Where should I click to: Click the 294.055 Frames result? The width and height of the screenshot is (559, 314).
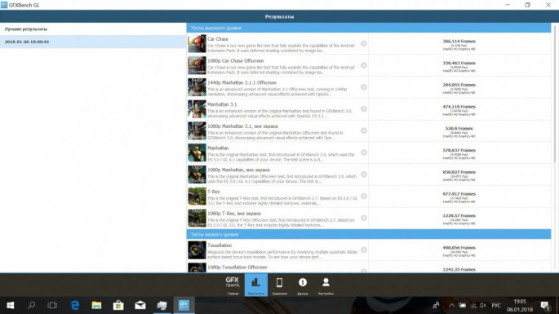click(459, 85)
